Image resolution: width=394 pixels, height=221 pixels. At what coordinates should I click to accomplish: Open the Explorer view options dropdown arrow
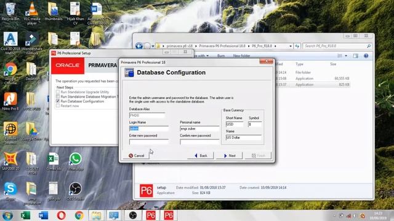(x=346, y=56)
